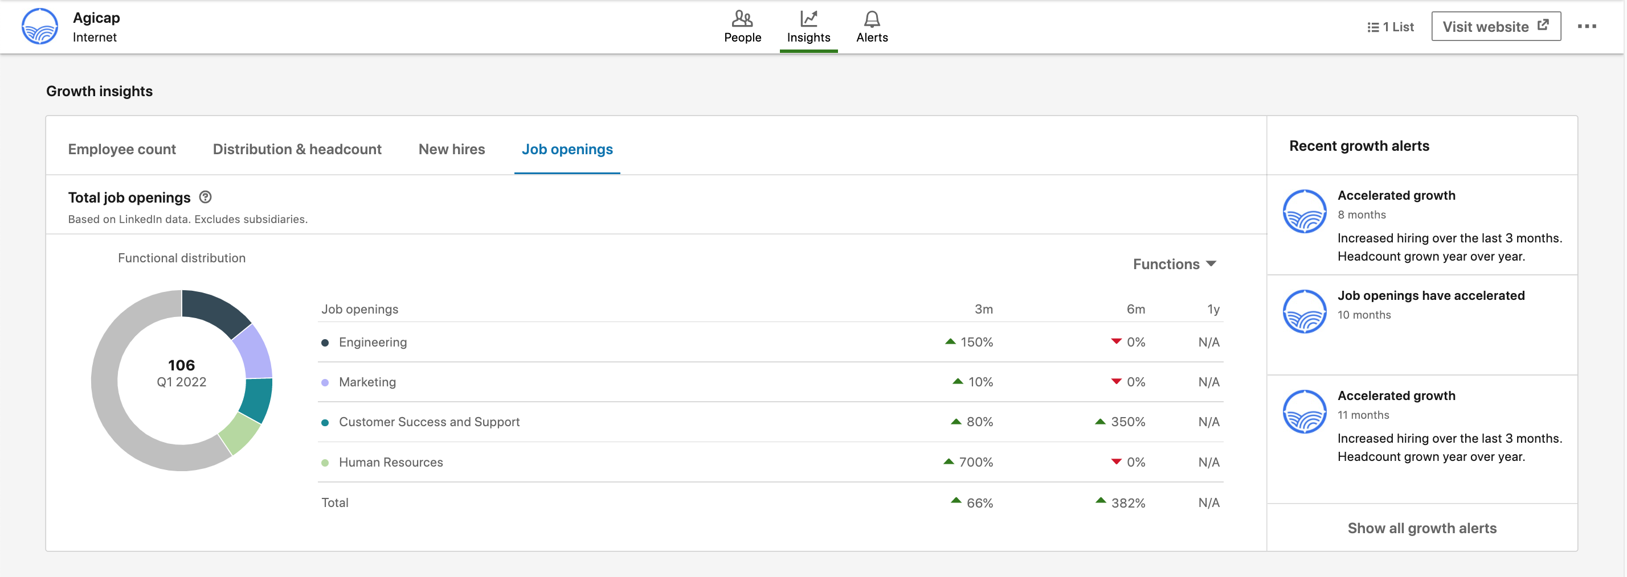This screenshot has height=577, width=1627.
Task: Click Total 6m green up arrow
Action: pyautogui.click(x=1100, y=500)
